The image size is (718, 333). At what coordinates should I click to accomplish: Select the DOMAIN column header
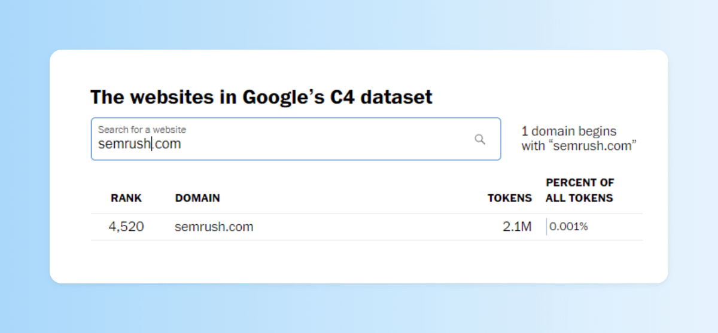[x=197, y=198]
